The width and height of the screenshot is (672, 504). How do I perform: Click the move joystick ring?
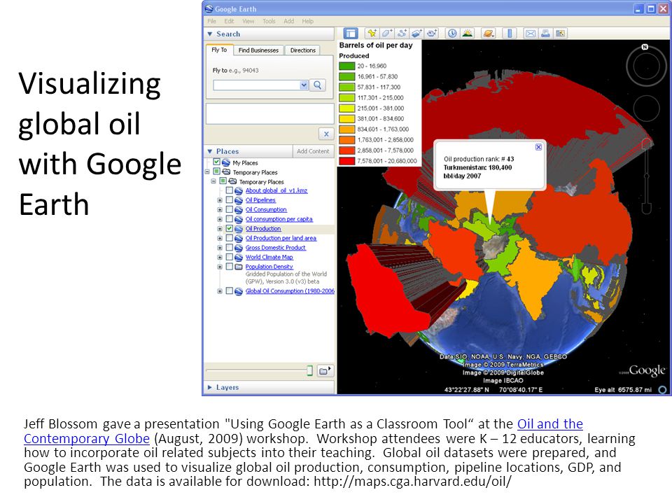click(x=646, y=108)
